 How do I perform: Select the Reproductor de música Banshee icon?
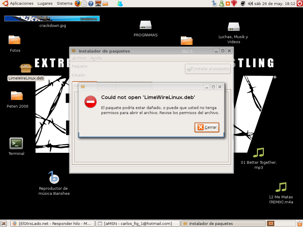[54, 177]
